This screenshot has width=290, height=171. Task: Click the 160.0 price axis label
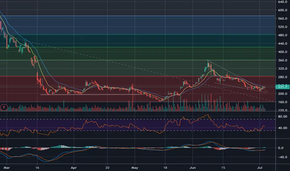(x=283, y=102)
